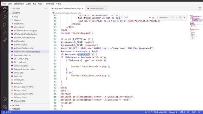Viewport: 203px width, 114px height.
Task: Open the Terminal menu
Action: (x=49, y=3)
